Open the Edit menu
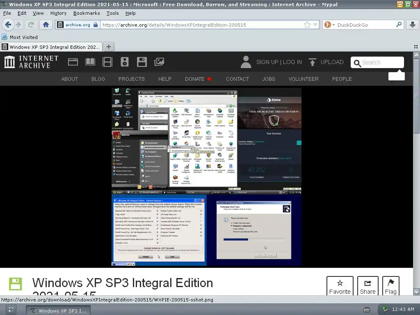The height and width of the screenshot is (315, 420). point(22,13)
